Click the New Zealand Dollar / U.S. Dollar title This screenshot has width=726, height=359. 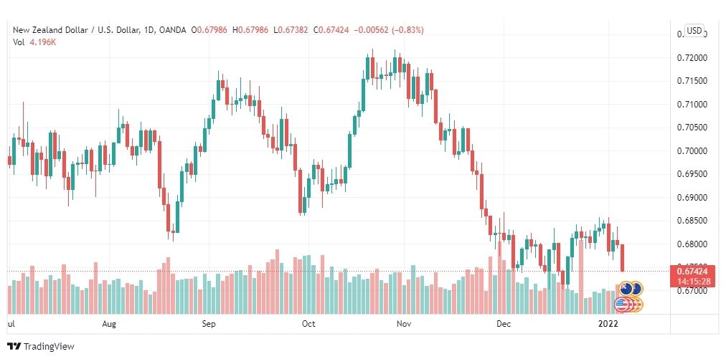click(75, 30)
